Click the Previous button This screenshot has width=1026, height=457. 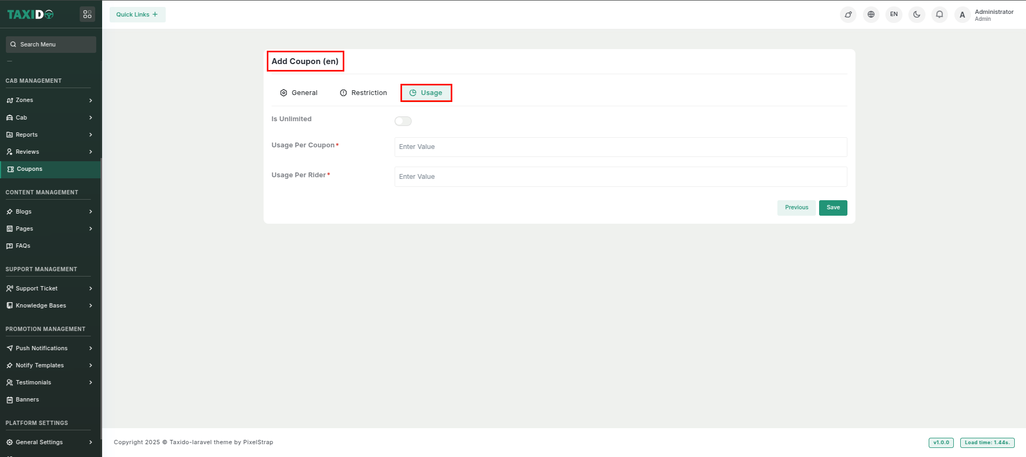(x=796, y=208)
